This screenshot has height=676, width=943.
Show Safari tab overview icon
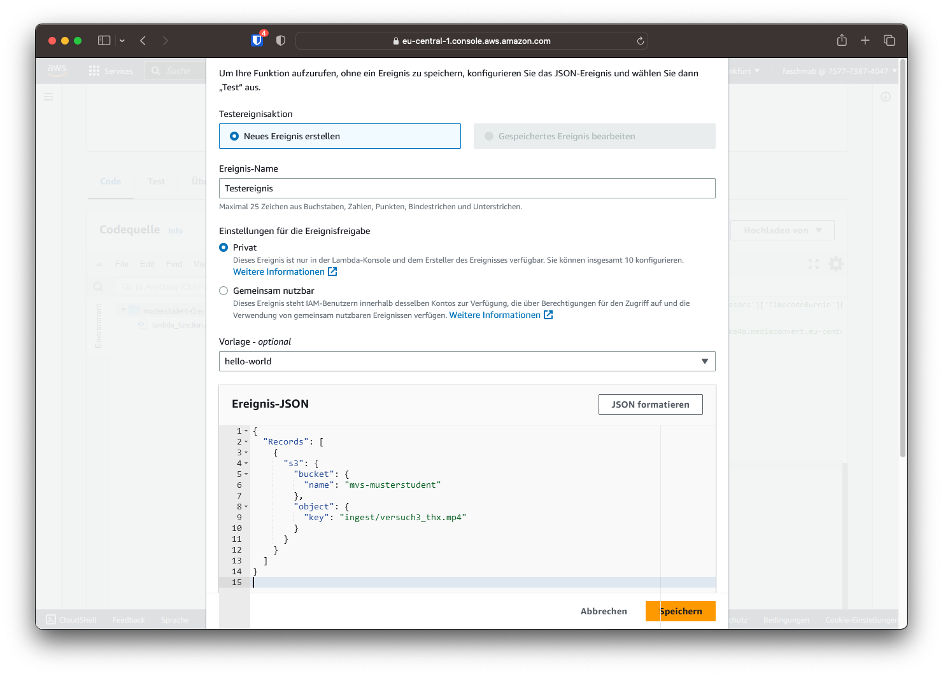point(890,41)
